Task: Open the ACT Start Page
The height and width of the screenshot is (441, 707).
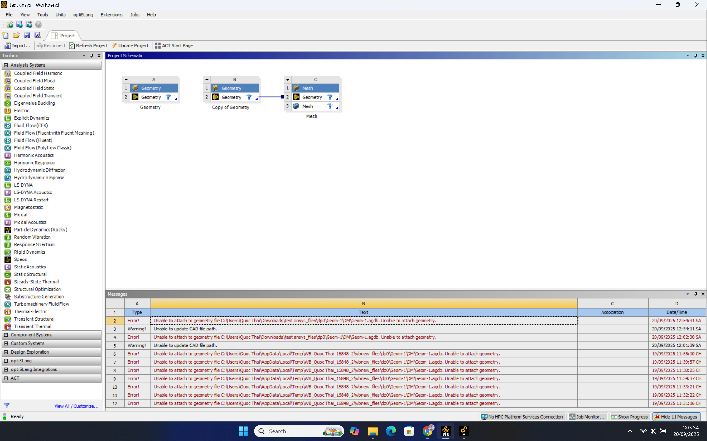Action: [x=174, y=45]
